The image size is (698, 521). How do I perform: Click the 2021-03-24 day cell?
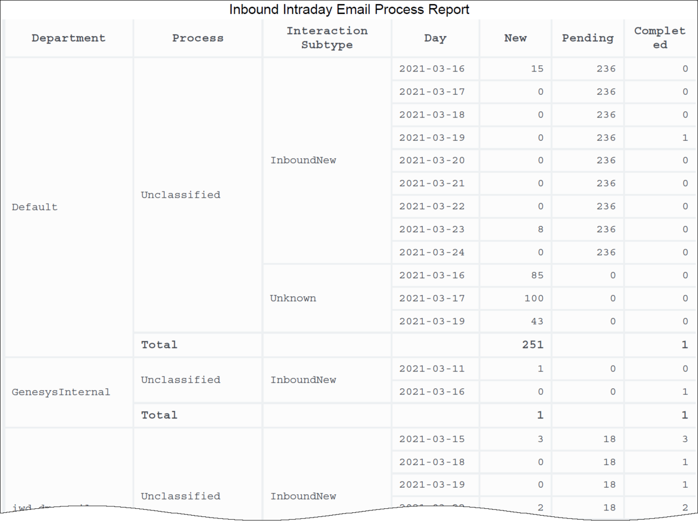(435, 253)
